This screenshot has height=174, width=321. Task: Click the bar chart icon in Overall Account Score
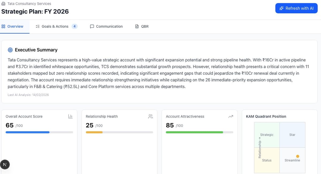point(71,116)
